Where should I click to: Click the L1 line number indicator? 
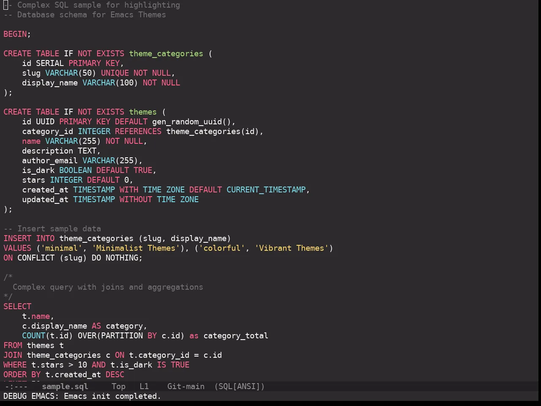click(x=144, y=387)
